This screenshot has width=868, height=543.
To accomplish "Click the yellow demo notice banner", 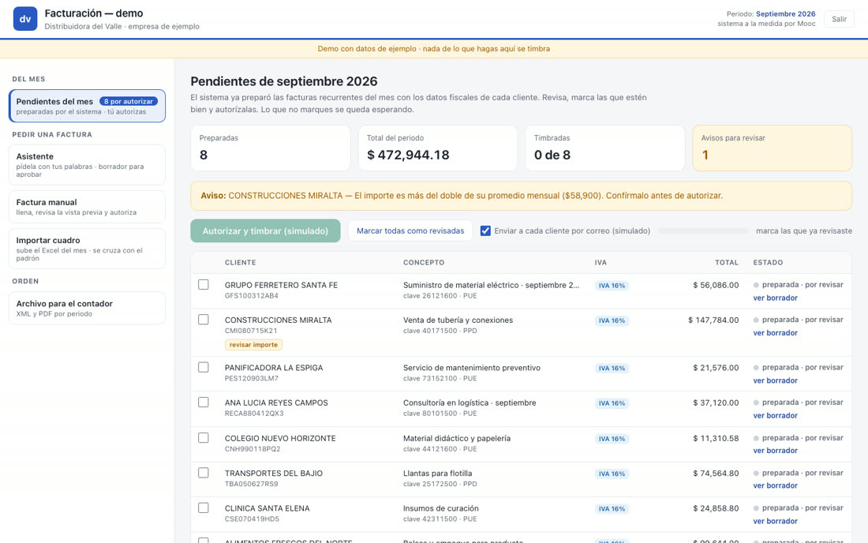I will tap(434, 49).
